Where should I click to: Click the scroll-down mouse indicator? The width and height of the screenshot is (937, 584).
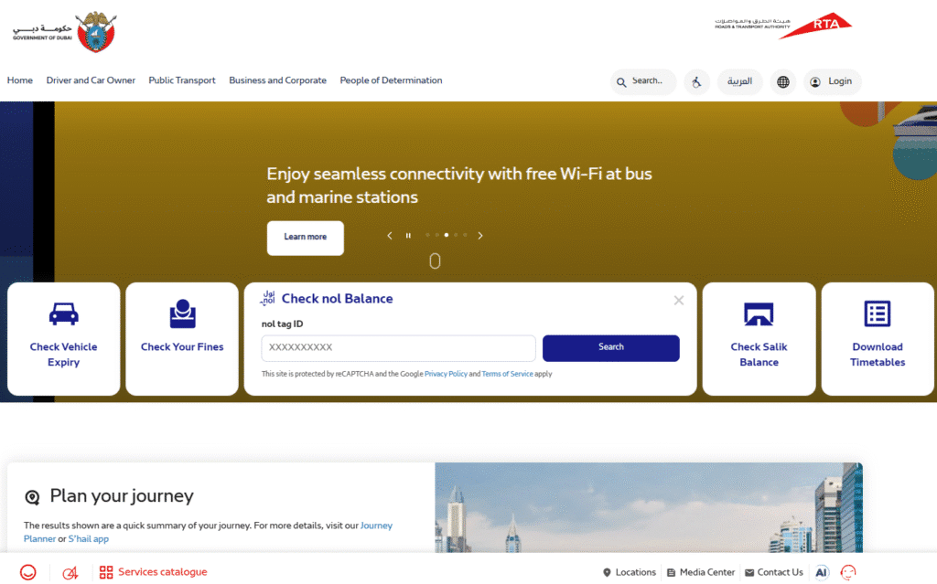click(x=435, y=261)
